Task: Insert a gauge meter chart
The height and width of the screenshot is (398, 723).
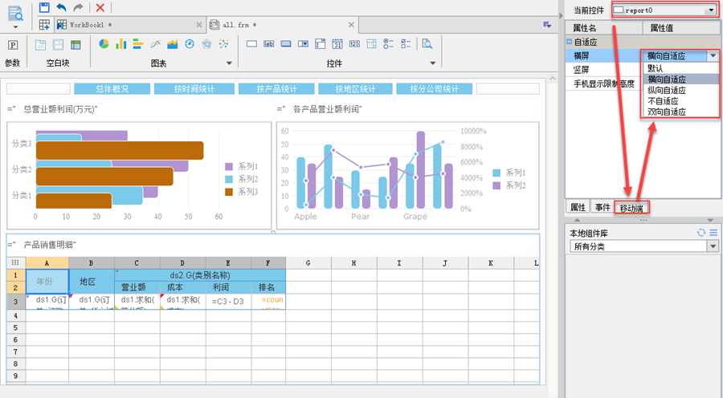Action: coord(190,44)
